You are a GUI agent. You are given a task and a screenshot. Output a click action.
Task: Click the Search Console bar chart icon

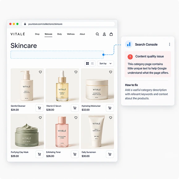(x=129, y=44)
